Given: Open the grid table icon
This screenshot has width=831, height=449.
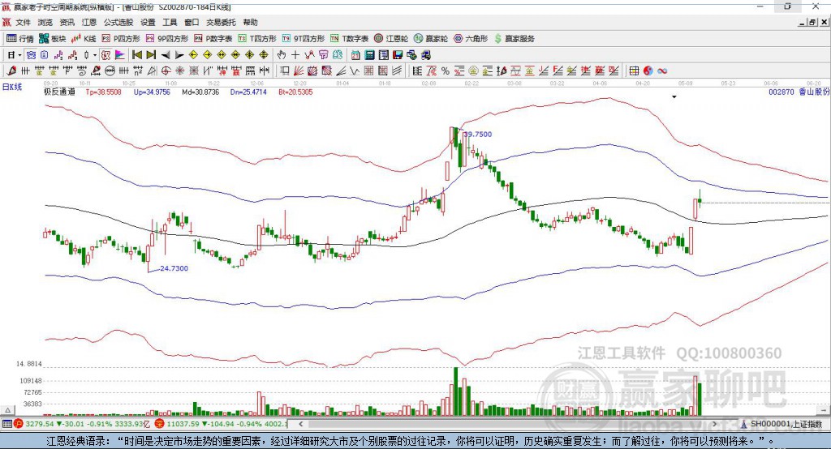Looking at the screenshot, I should click(634, 71).
